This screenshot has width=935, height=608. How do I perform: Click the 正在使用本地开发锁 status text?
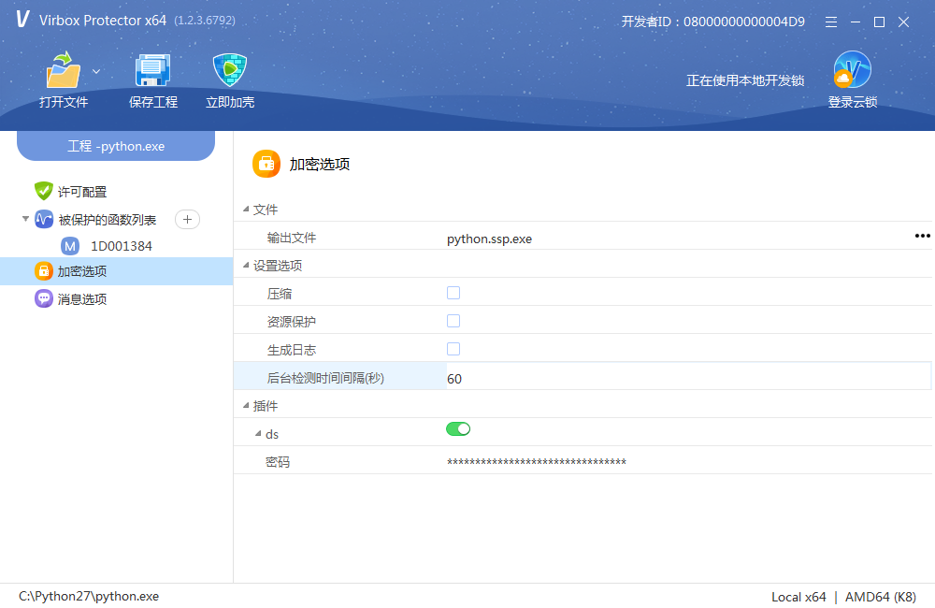pos(745,80)
